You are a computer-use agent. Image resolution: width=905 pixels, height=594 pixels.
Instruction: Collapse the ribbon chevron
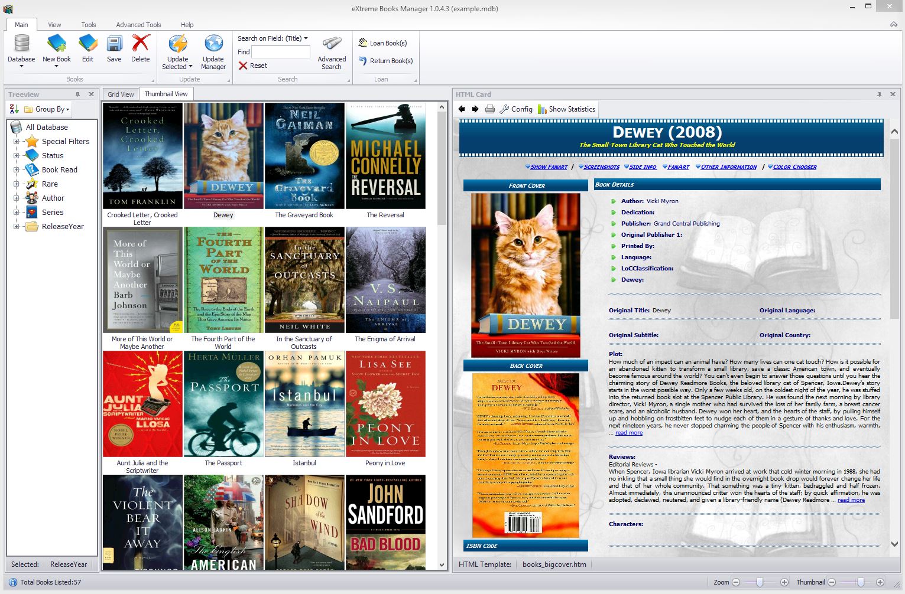point(893,24)
